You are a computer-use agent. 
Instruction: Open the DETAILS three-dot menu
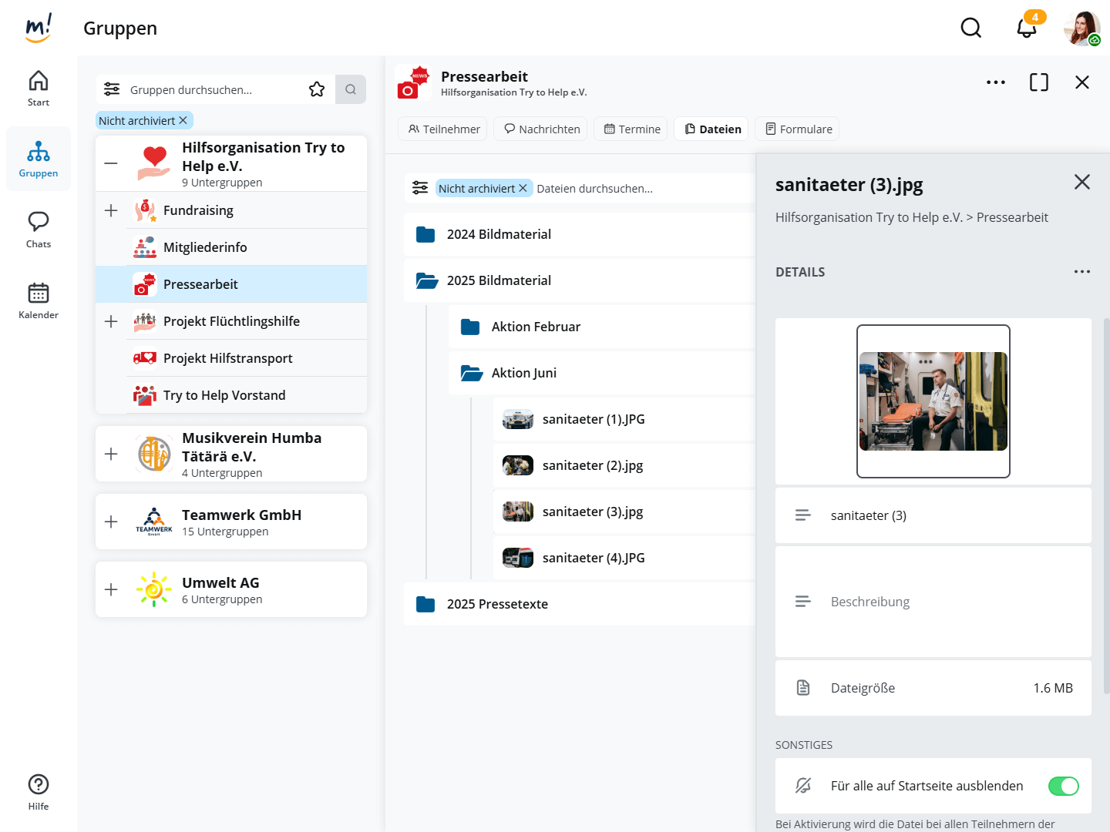[1081, 272]
